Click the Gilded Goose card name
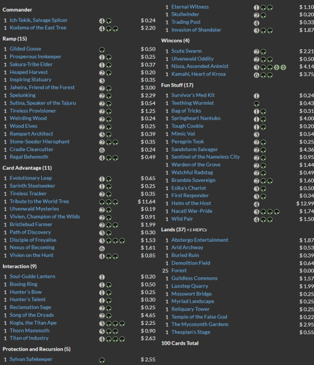 tap(26, 49)
